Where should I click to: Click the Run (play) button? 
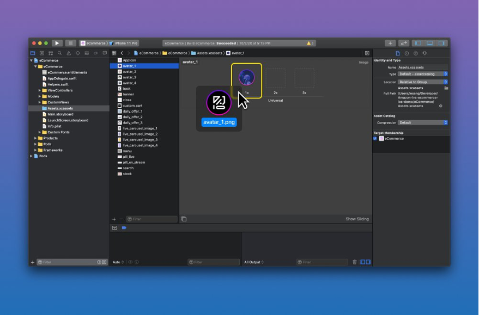tap(57, 43)
